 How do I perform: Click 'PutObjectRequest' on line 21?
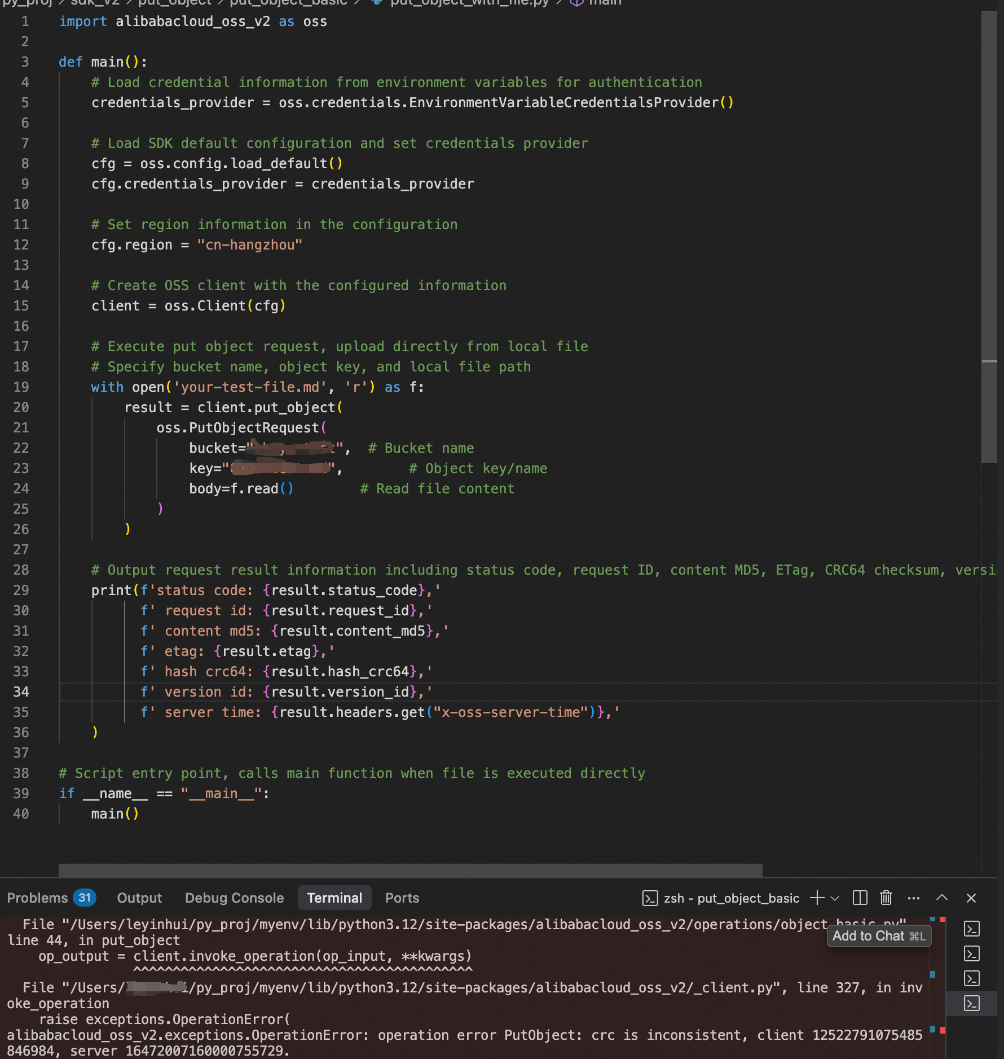click(254, 428)
